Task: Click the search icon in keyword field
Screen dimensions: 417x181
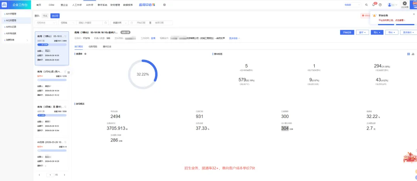Action: (x=106, y=23)
